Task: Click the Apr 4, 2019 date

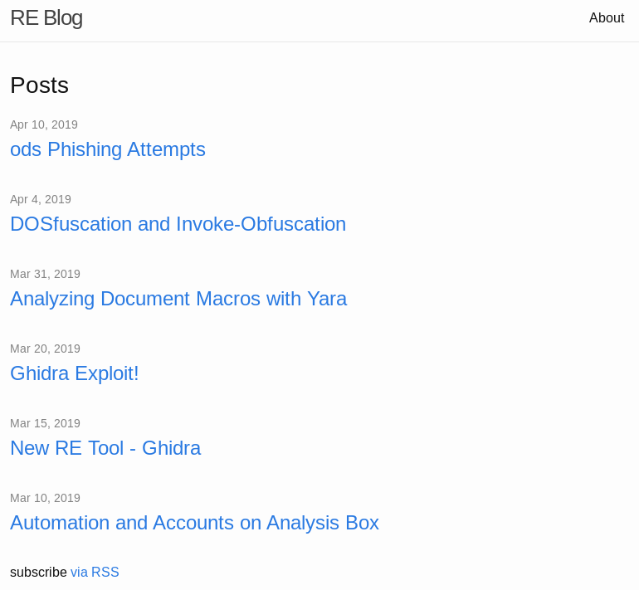Action: pos(41,199)
